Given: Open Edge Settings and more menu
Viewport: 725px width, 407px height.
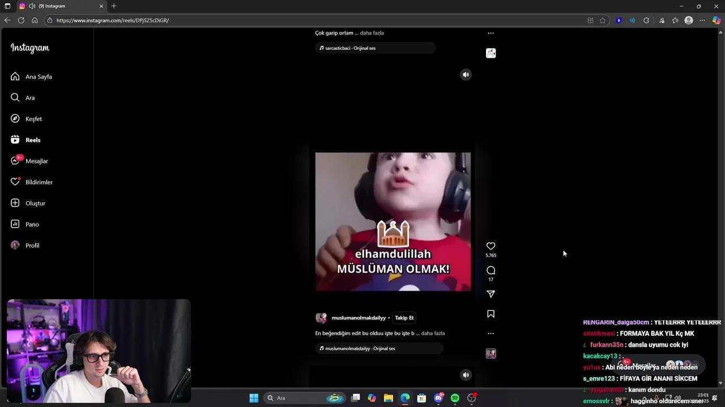Looking at the screenshot, I should pyautogui.click(x=702, y=20).
